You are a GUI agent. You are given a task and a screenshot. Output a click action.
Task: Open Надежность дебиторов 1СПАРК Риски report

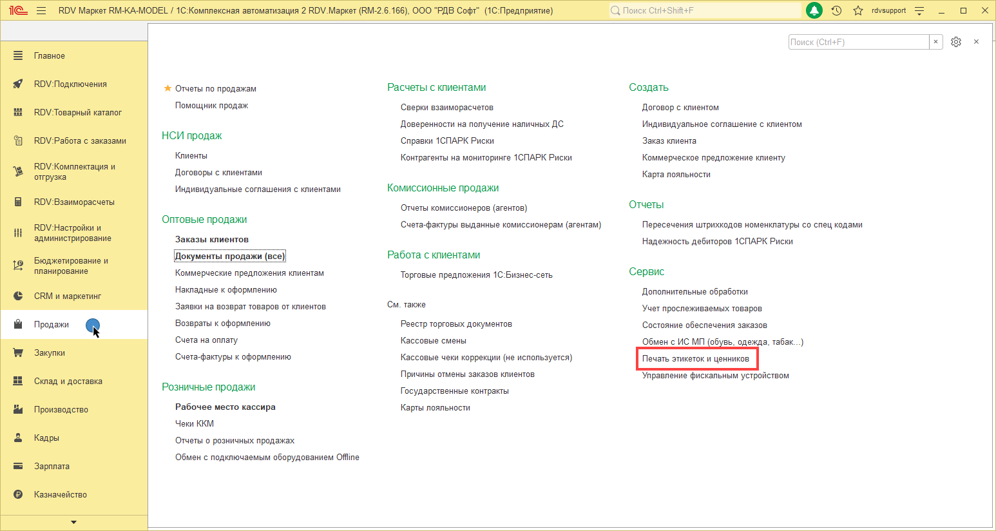[718, 242]
